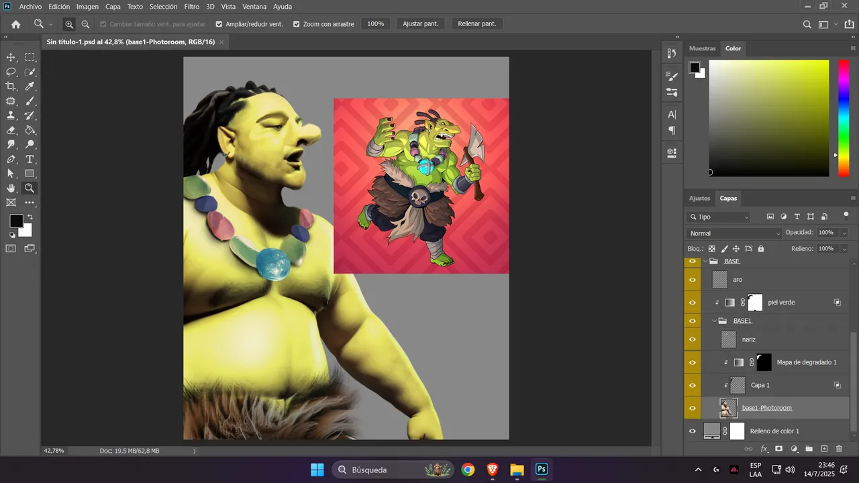Select the Hand tool
The width and height of the screenshot is (859, 483).
point(11,189)
